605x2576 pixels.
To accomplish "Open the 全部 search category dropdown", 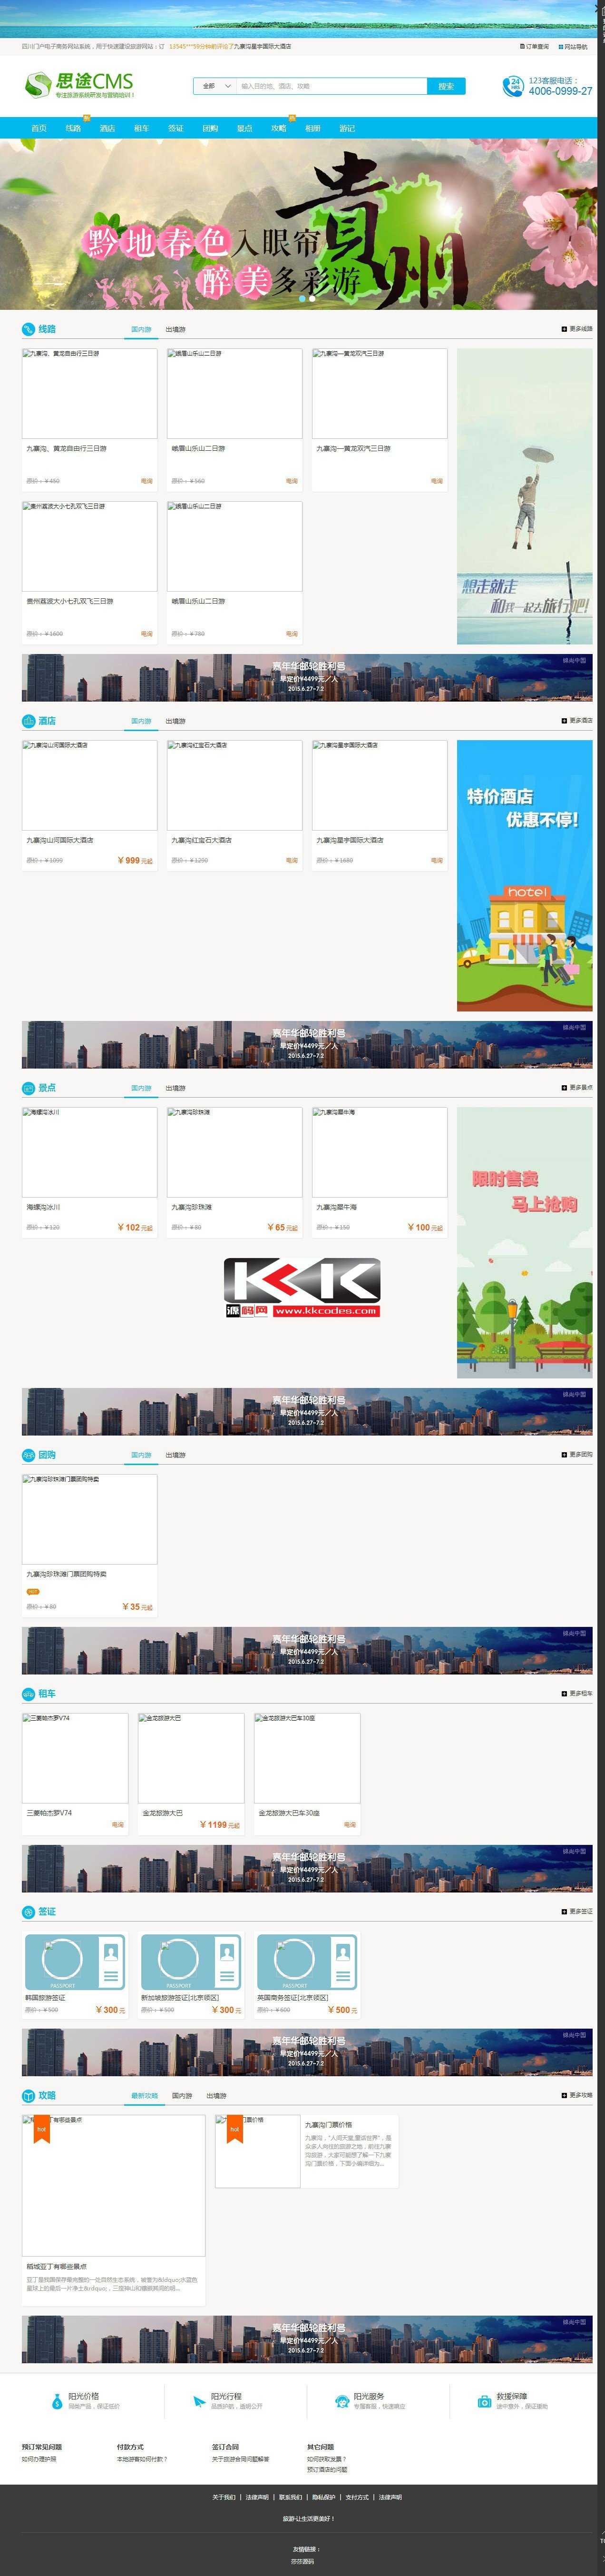I will coord(215,86).
